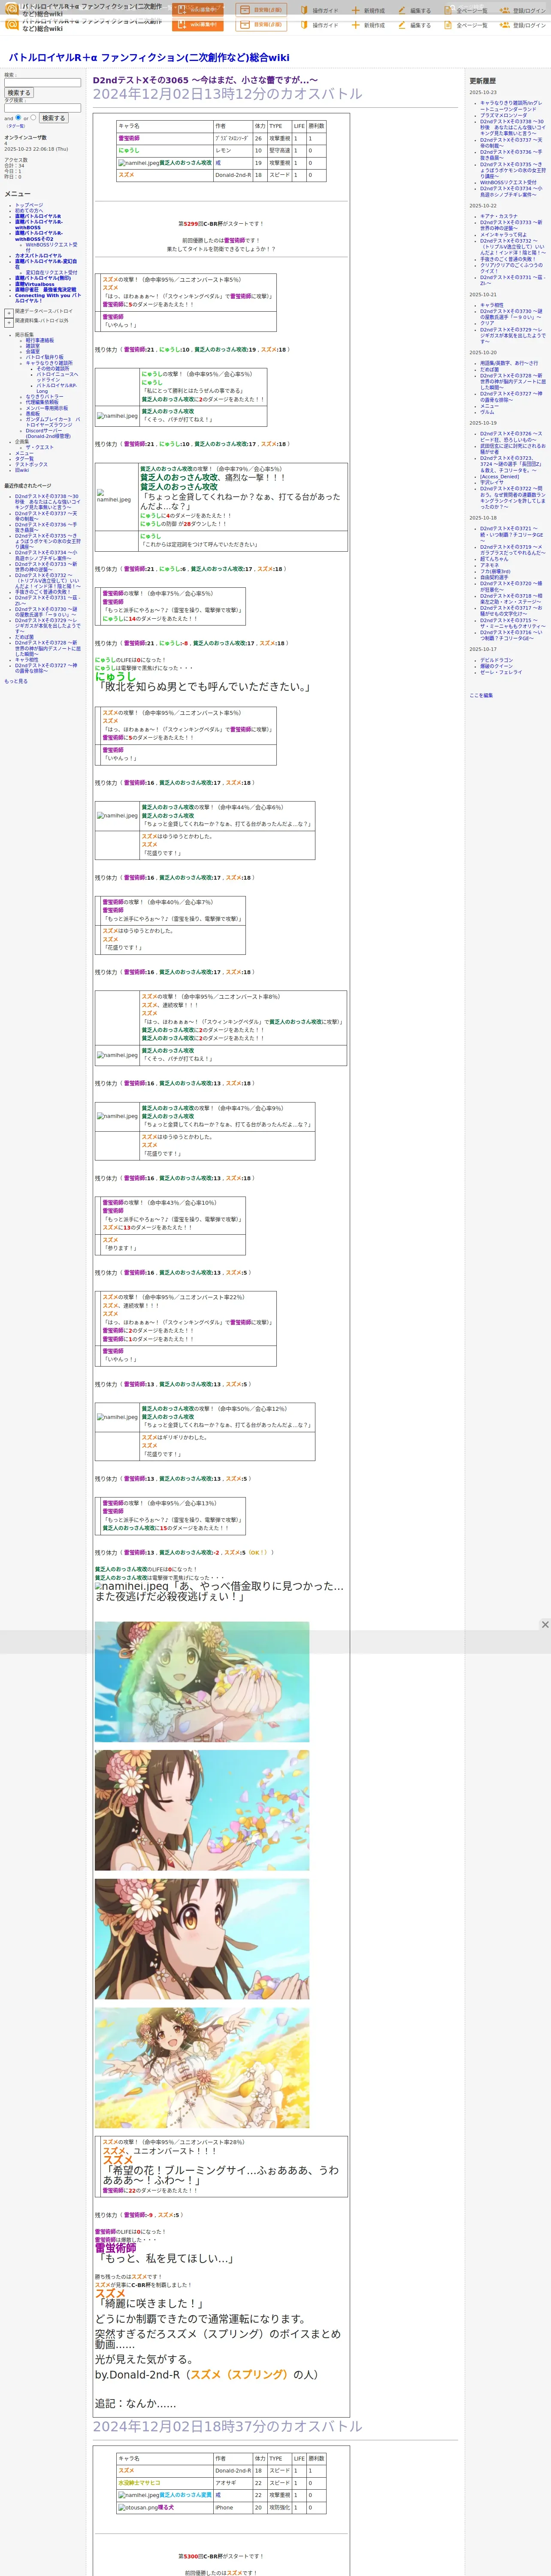Open ザ・クエスト link
The height and width of the screenshot is (2576, 551).
point(40,448)
